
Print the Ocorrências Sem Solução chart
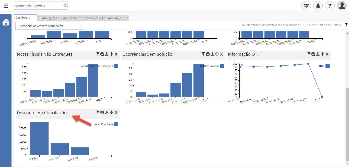click(208, 54)
